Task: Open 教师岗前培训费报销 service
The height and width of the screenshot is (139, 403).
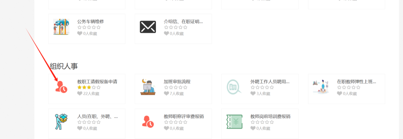Action: pos(271,116)
